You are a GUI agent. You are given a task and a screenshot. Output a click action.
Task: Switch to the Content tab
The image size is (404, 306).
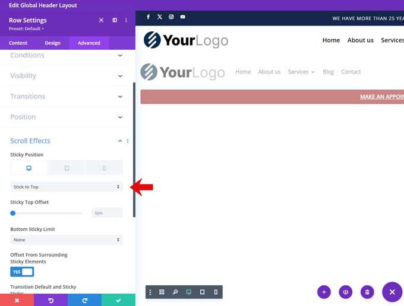point(18,43)
